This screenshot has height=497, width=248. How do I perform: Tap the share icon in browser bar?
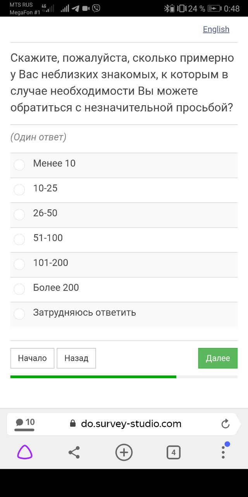[74, 452]
